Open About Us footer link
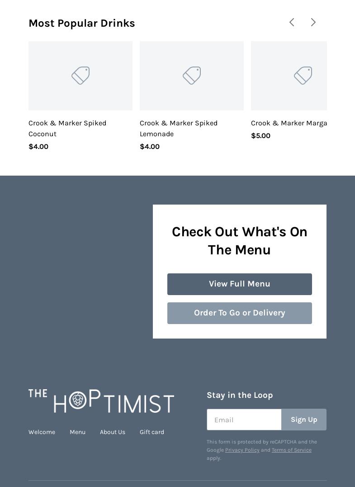 pos(113,432)
